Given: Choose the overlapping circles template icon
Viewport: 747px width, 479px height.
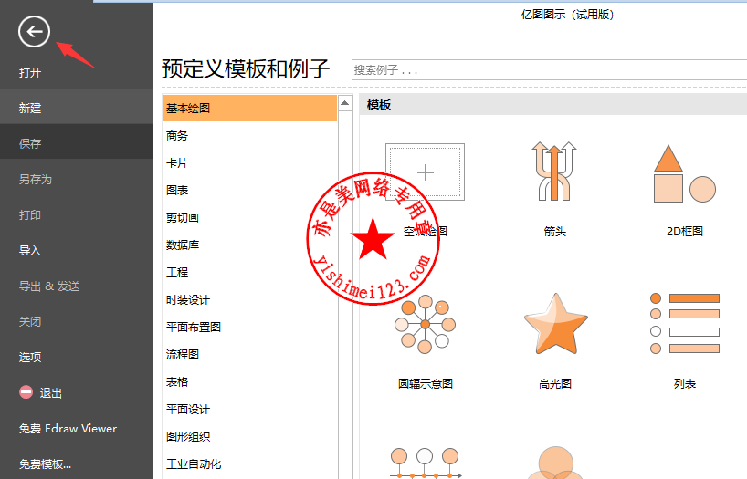Looking at the screenshot, I should coord(555,463).
